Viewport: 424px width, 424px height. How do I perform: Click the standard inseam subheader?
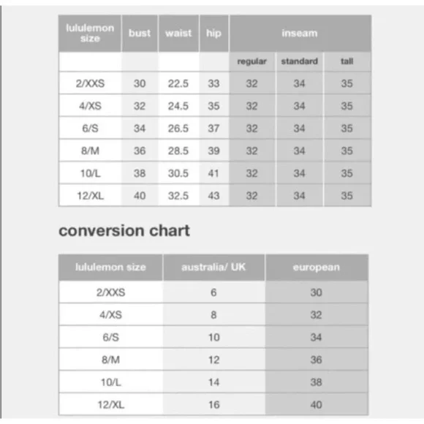pos(299,61)
